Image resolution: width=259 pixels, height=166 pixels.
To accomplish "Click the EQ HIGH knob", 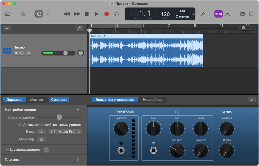I will tap(201, 128).
